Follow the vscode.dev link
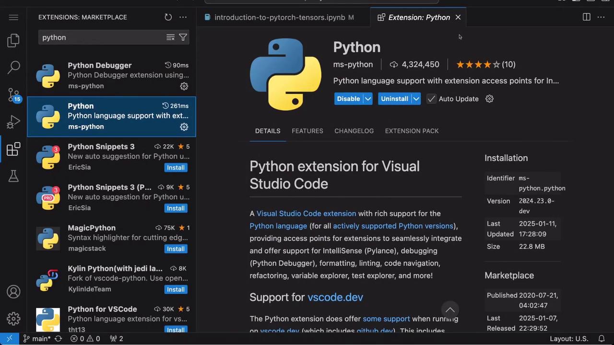Viewport: 614px width, 345px height. pyautogui.click(x=335, y=297)
